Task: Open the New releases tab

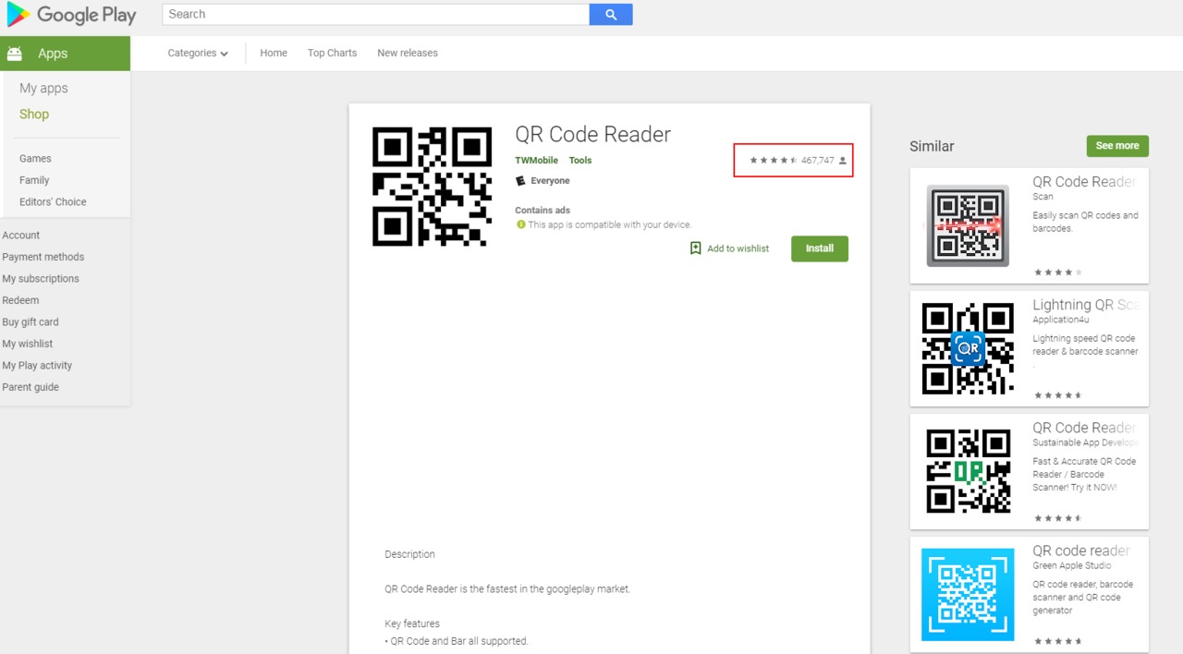Action: click(x=408, y=54)
